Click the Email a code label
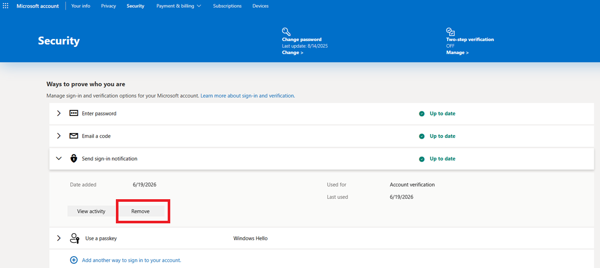This screenshot has height=268, width=600. [96, 136]
